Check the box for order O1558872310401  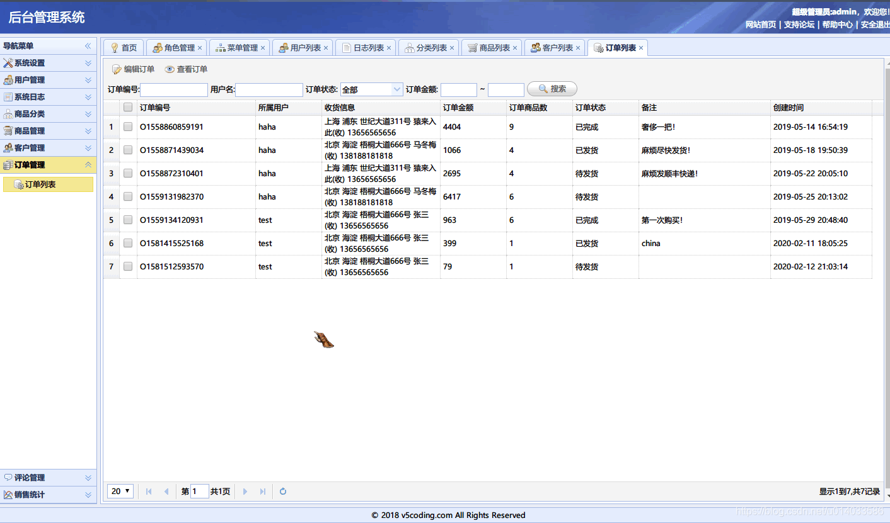[x=128, y=173]
